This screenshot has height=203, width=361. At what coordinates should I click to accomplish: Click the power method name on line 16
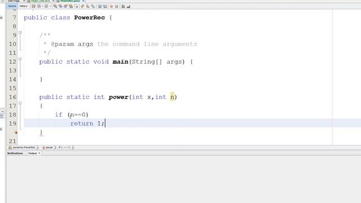tap(118, 97)
